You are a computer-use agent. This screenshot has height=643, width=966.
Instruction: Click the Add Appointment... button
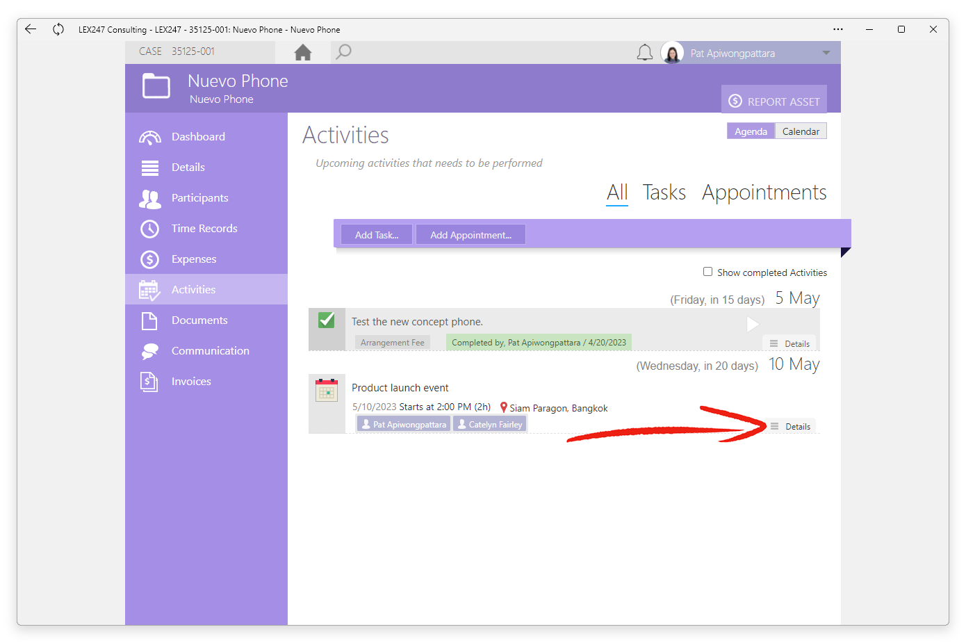click(x=470, y=235)
